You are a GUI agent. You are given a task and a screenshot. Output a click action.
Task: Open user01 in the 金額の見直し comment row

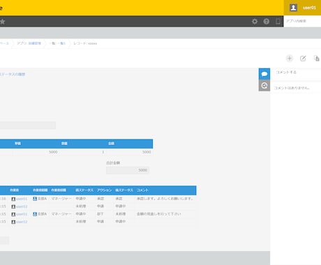point(22,214)
